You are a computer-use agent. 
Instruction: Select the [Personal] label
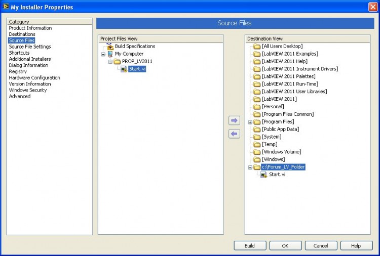[x=273, y=107]
